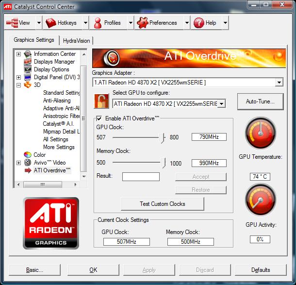Image resolution: width=296 pixels, height=285 pixels.
Task: Click the OK button
Action: [93, 270]
